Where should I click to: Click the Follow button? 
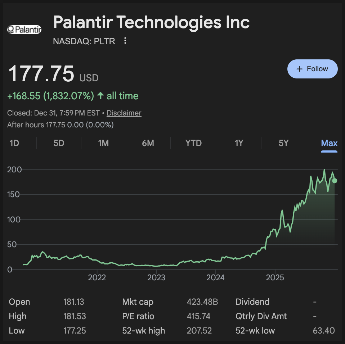click(312, 69)
